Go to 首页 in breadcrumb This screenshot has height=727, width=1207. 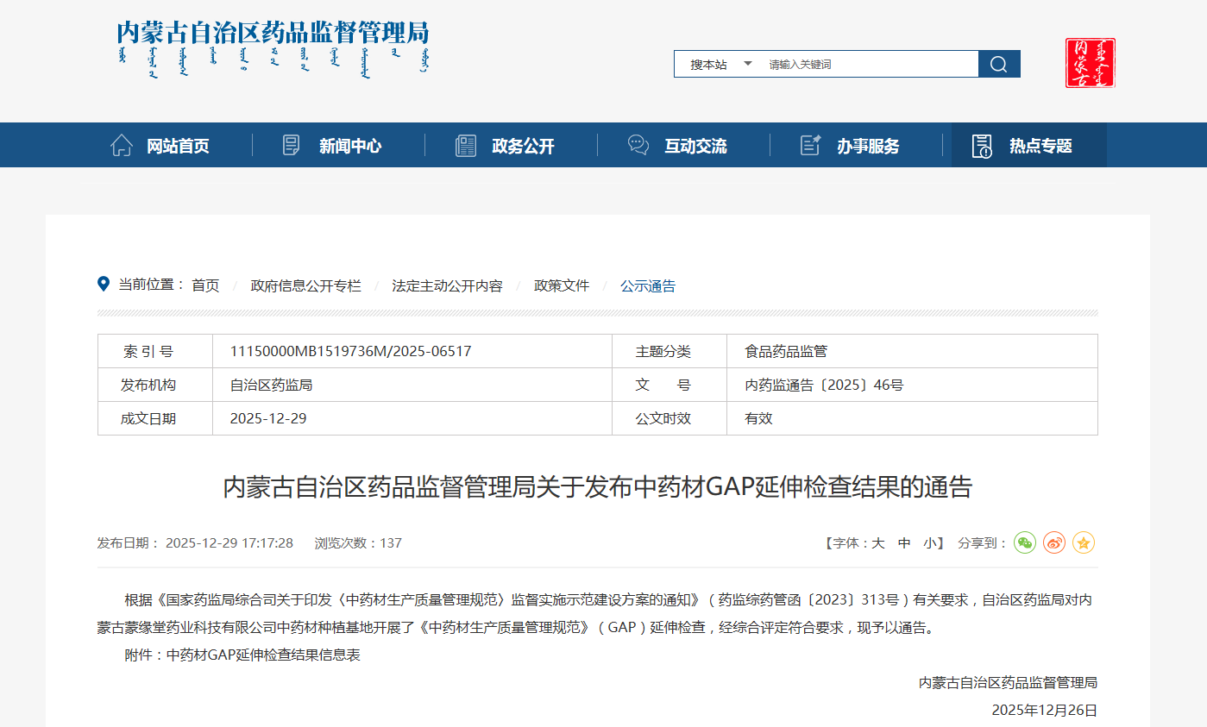(205, 285)
